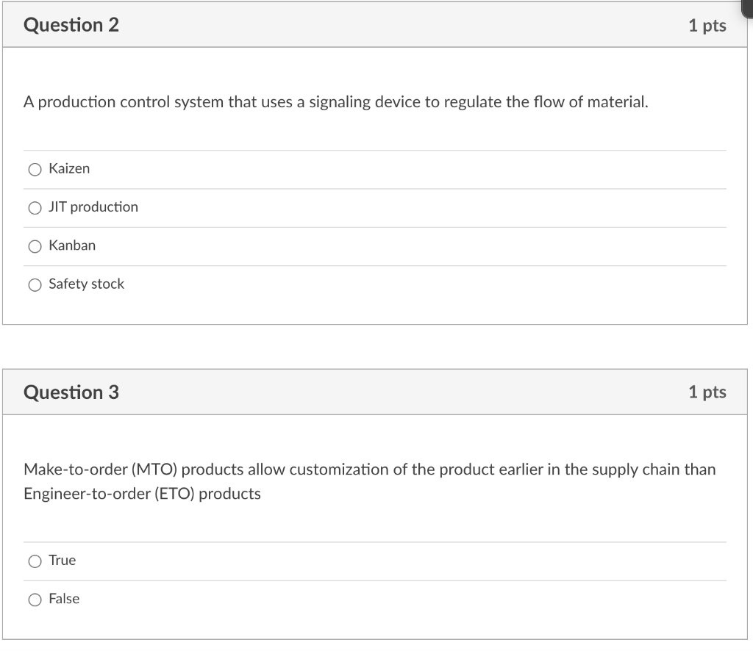Click the Make-to-order question prompt text
Image resolution: width=753 pixels, height=651 pixels.
point(370,481)
